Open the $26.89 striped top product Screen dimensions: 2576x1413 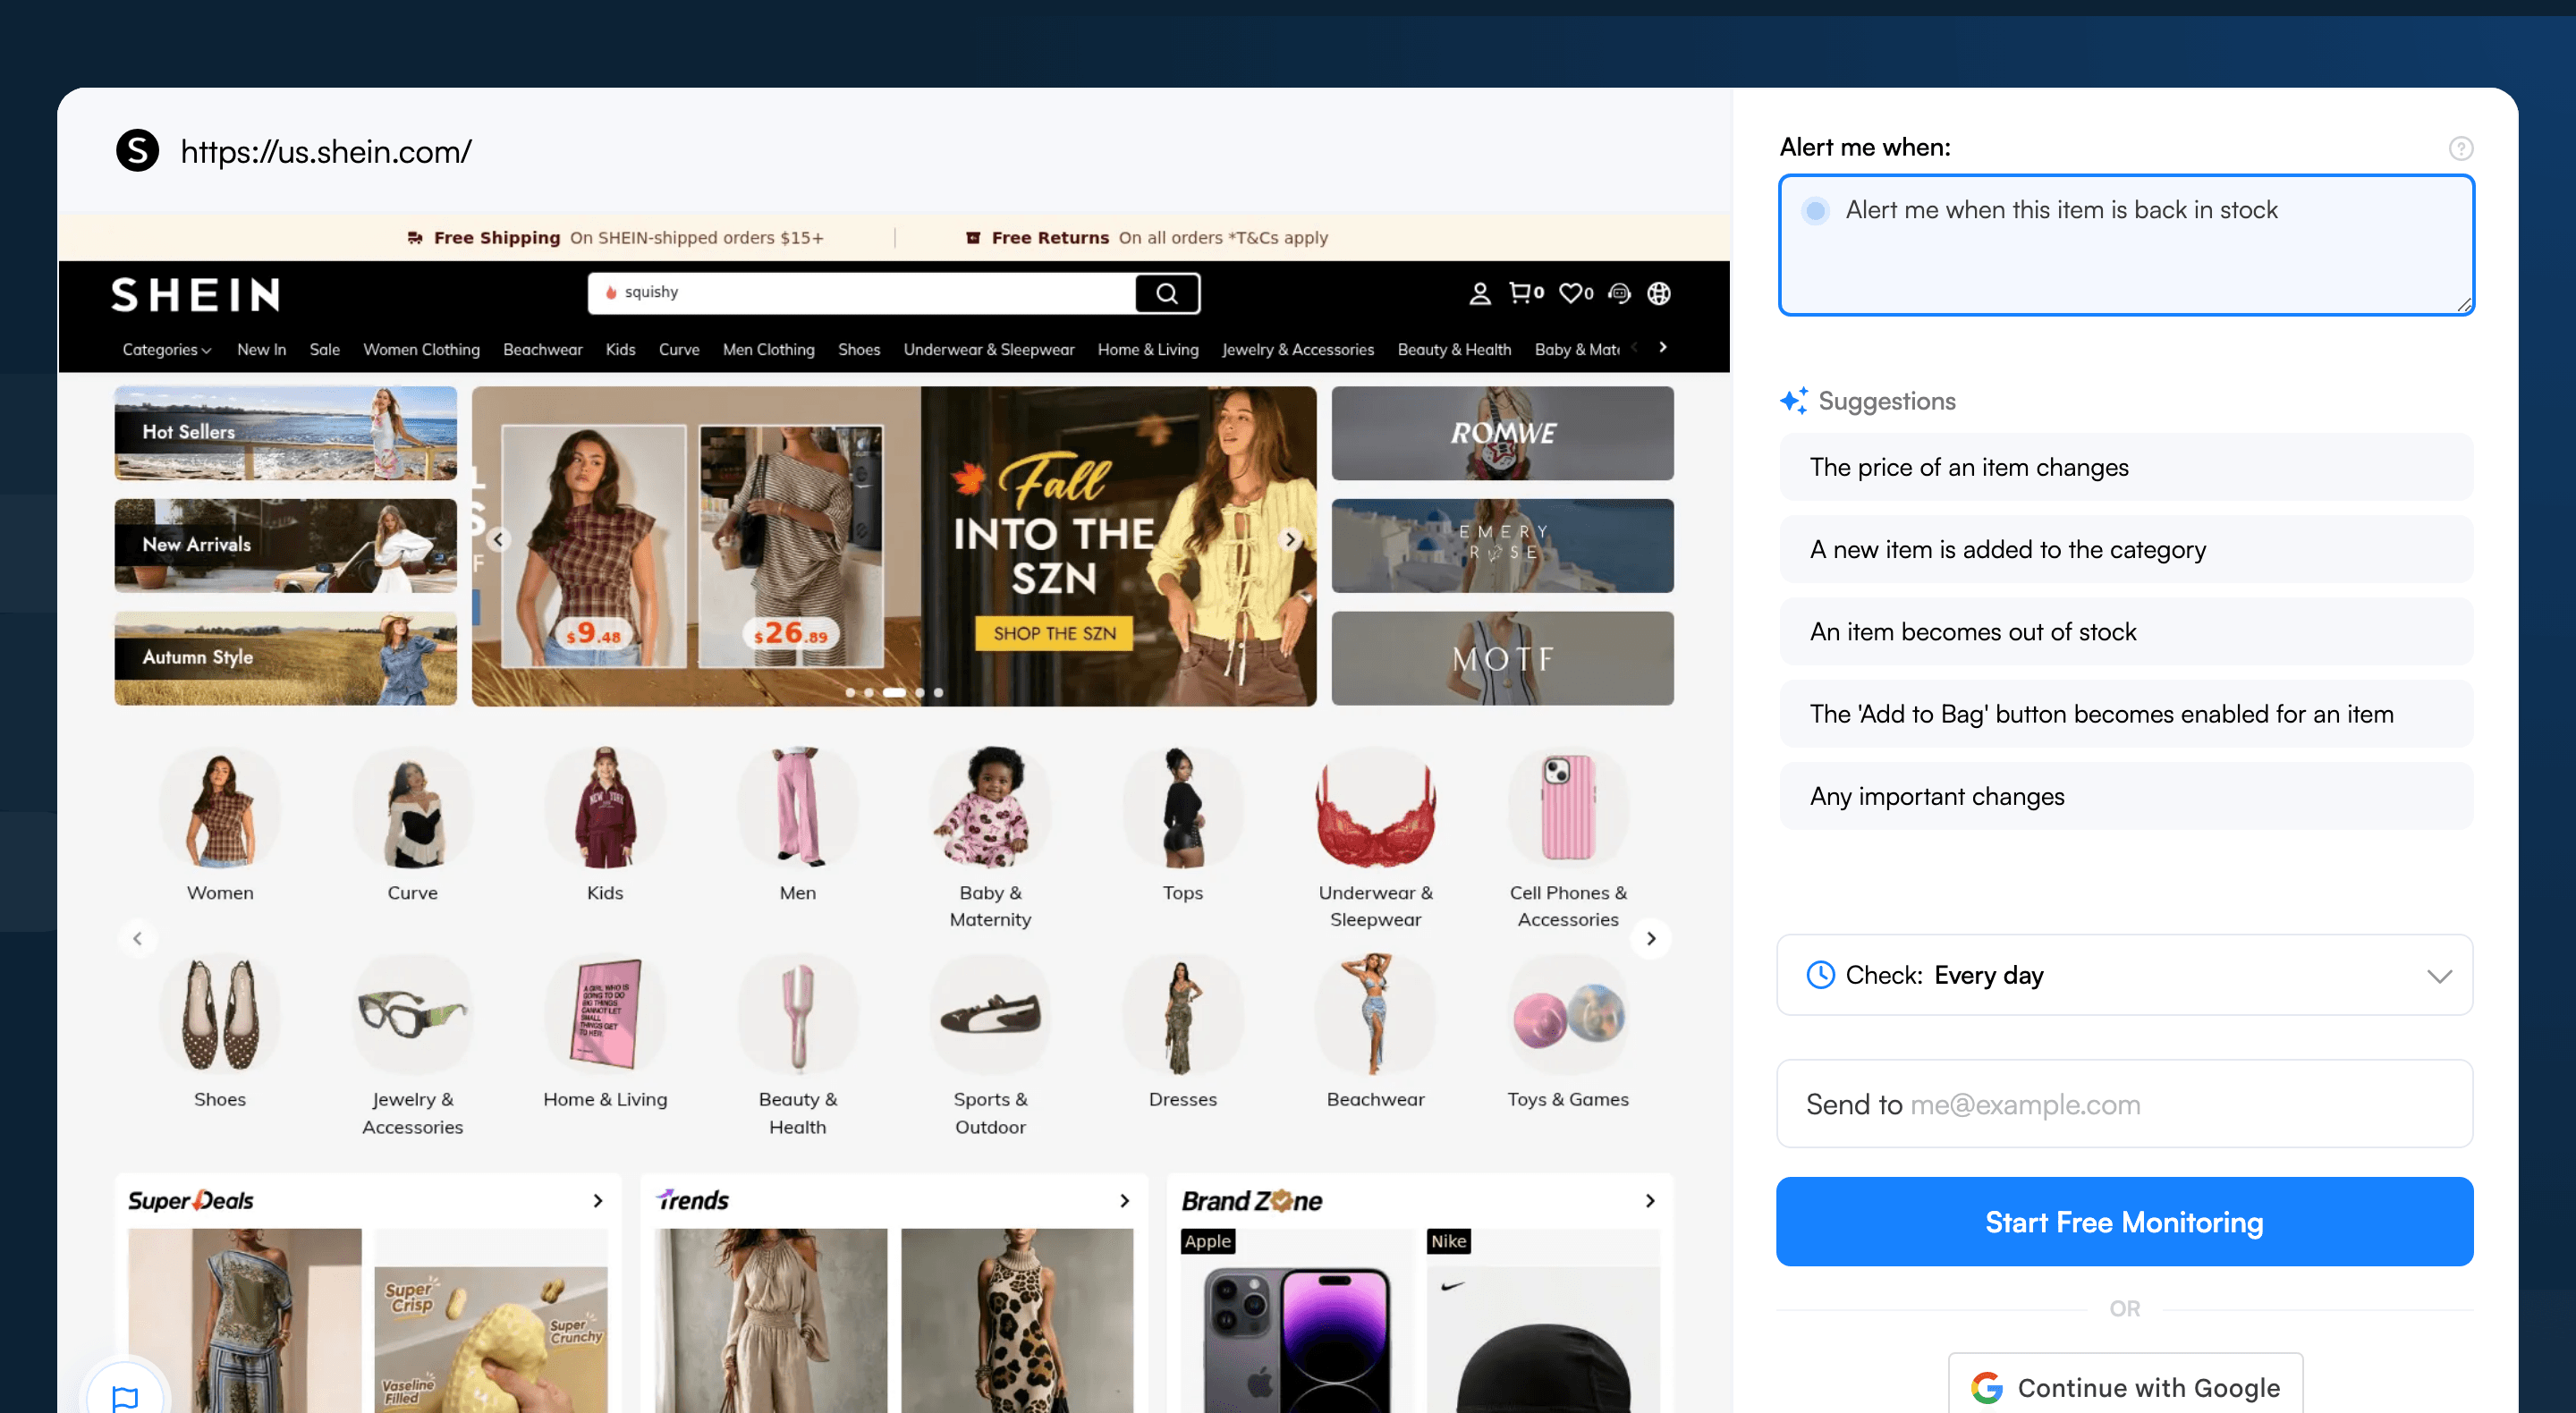pos(791,546)
